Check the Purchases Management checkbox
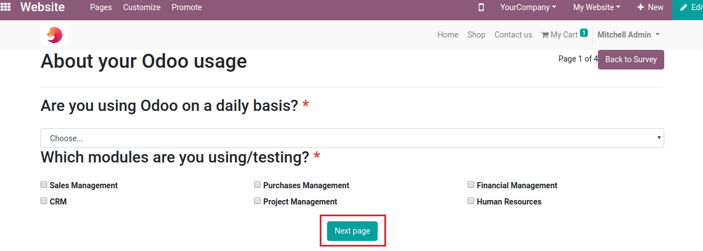 (x=257, y=184)
